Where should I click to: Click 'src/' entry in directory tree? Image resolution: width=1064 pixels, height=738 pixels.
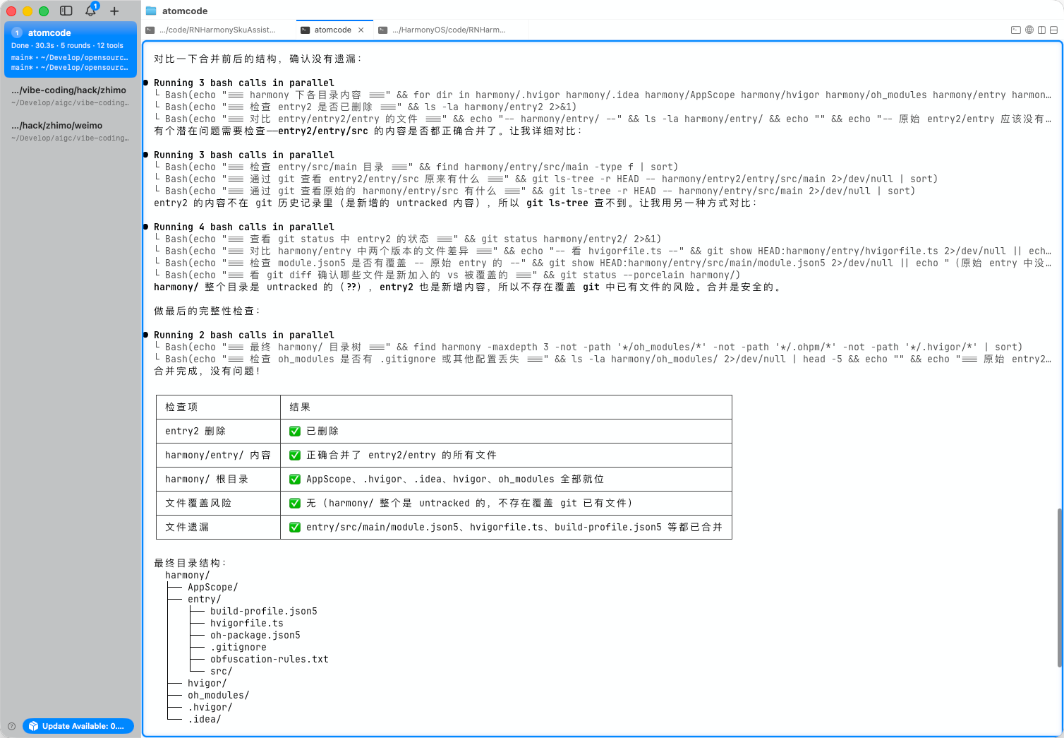click(x=222, y=672)
